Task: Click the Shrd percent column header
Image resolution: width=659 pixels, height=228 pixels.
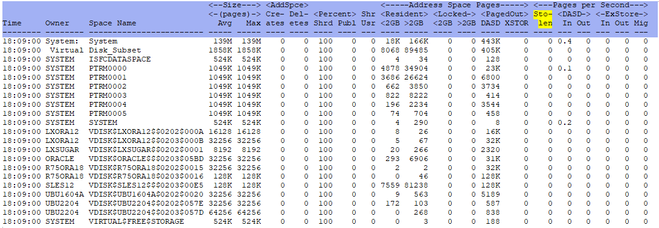Action: [x=323, y=23]
